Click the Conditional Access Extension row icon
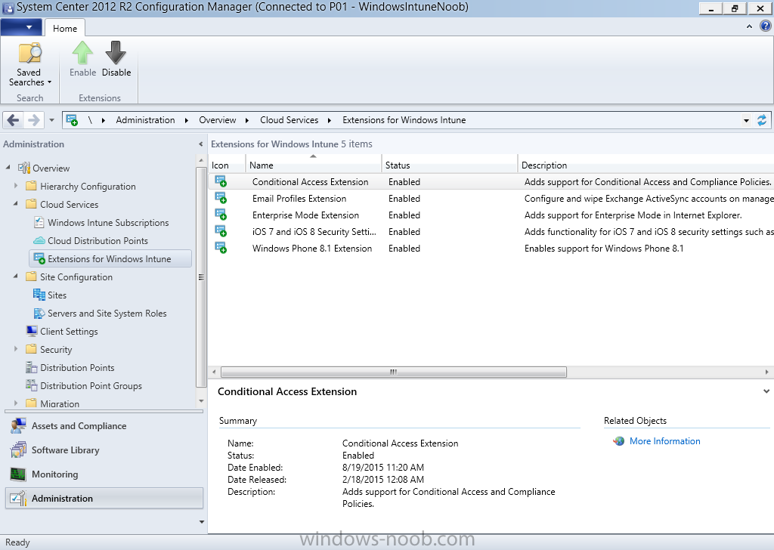774x550 pixels. click(221, 181)
